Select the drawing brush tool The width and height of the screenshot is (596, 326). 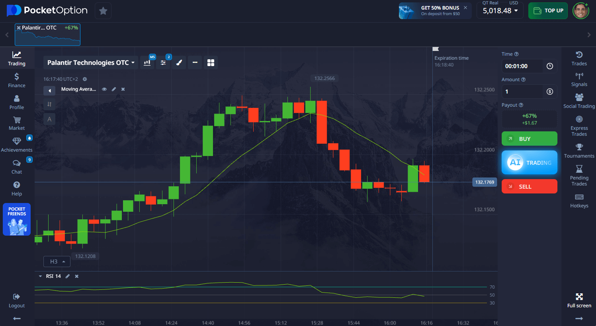(179, 63)
